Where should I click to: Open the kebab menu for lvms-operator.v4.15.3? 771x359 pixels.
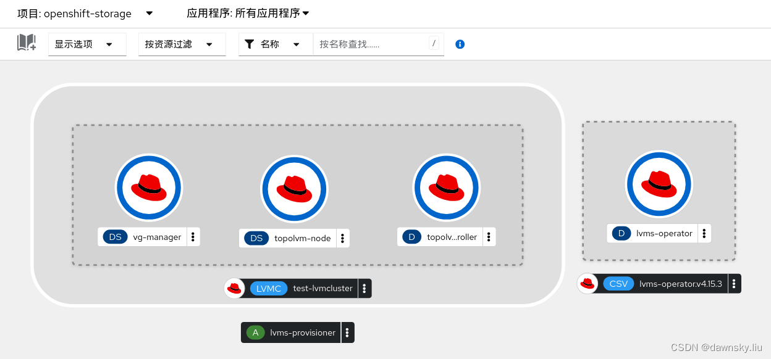pos(734,284)
